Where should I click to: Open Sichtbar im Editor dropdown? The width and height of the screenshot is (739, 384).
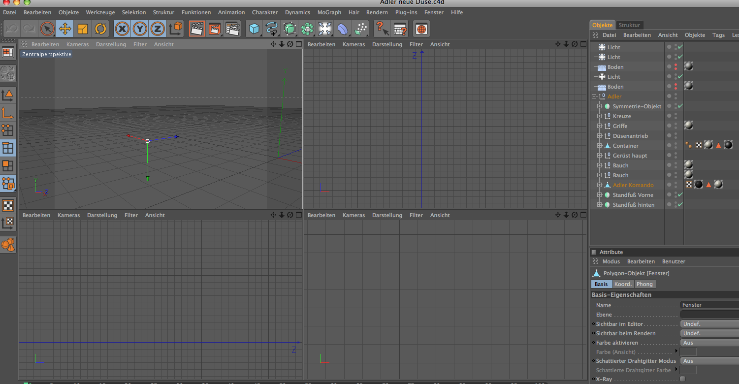709,324
